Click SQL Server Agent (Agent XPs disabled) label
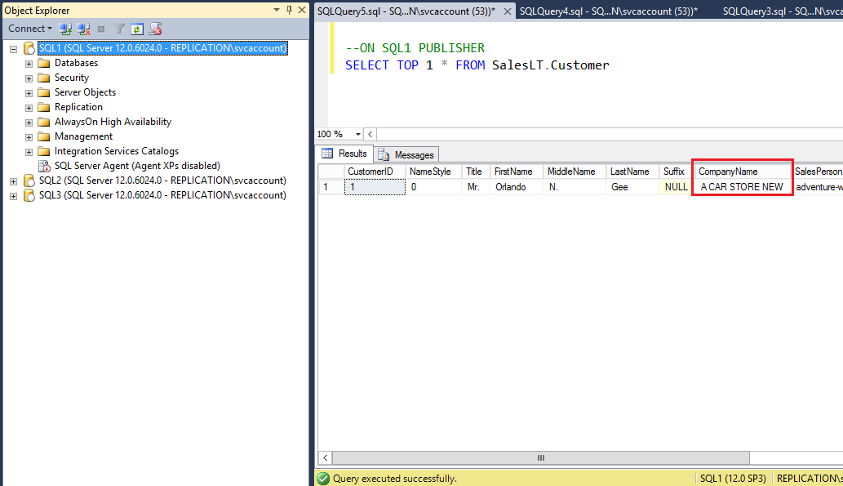 [137, 166]
